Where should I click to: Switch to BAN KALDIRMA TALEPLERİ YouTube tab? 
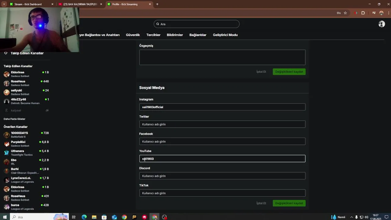pos(80,4)
